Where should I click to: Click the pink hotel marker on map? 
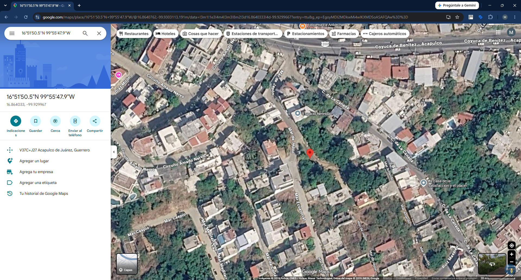click(119, 75)
